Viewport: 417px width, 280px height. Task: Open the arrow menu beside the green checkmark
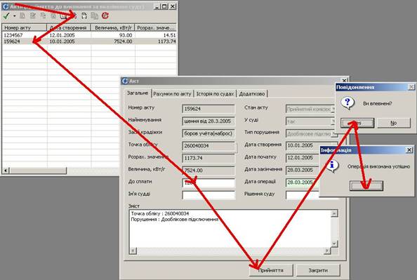click(x=14, y=16)
